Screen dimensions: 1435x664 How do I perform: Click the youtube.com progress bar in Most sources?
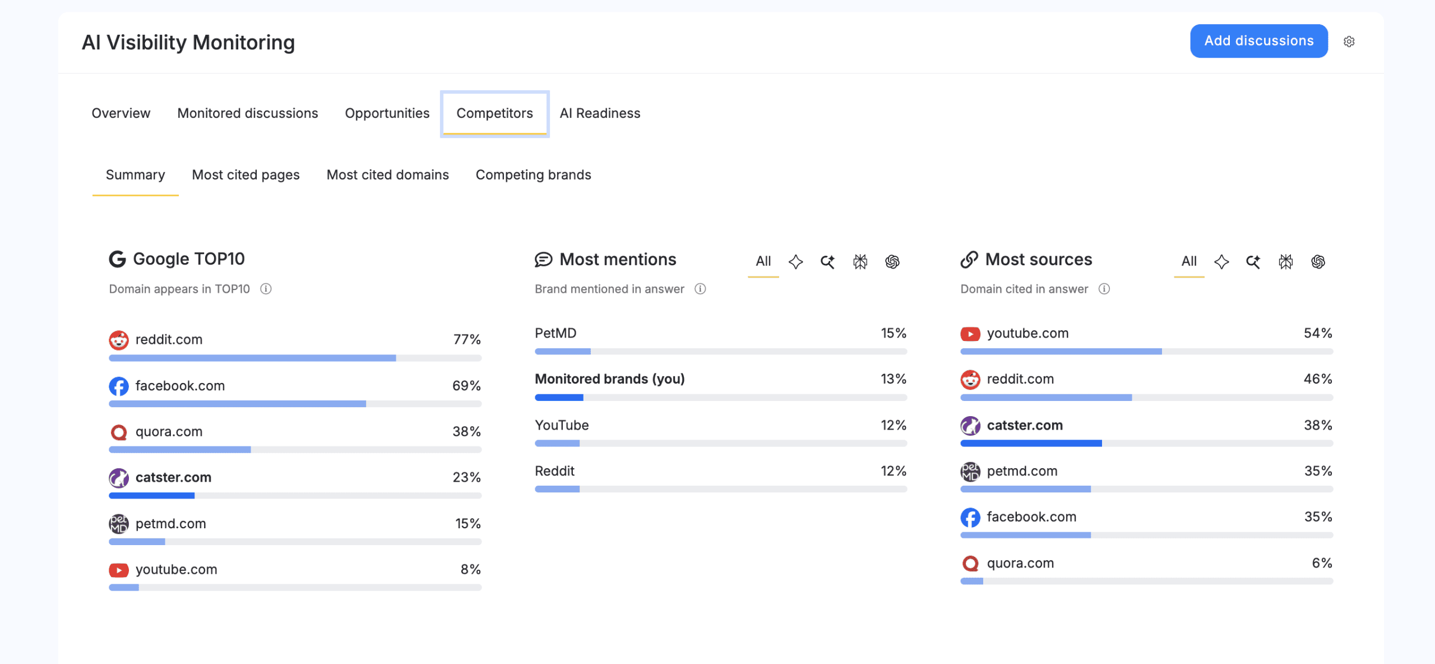(x=1147, y=352)
